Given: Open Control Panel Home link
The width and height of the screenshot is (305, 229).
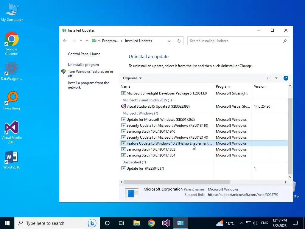Looking at the screenshot, I should coord(84,54).
